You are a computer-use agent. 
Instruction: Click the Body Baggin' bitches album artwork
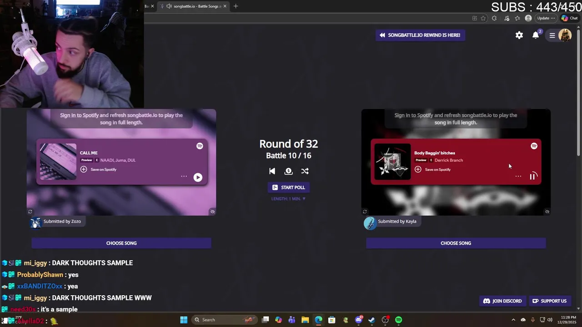tap(392, 162)
